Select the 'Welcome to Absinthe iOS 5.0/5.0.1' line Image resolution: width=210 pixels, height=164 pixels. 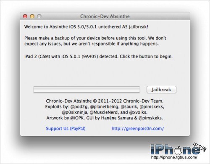click(x=86, y=27)
